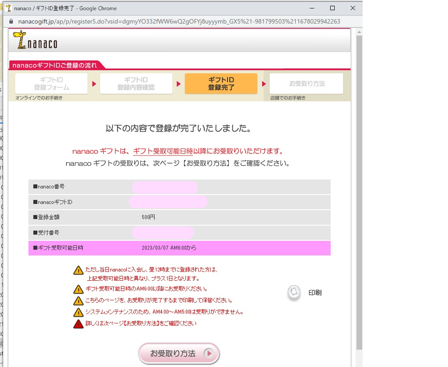
Task: Click the nanaco favicon in title bar
Action: (x=8, y=8)
